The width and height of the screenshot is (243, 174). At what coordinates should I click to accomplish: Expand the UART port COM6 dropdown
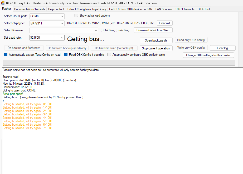62,16
